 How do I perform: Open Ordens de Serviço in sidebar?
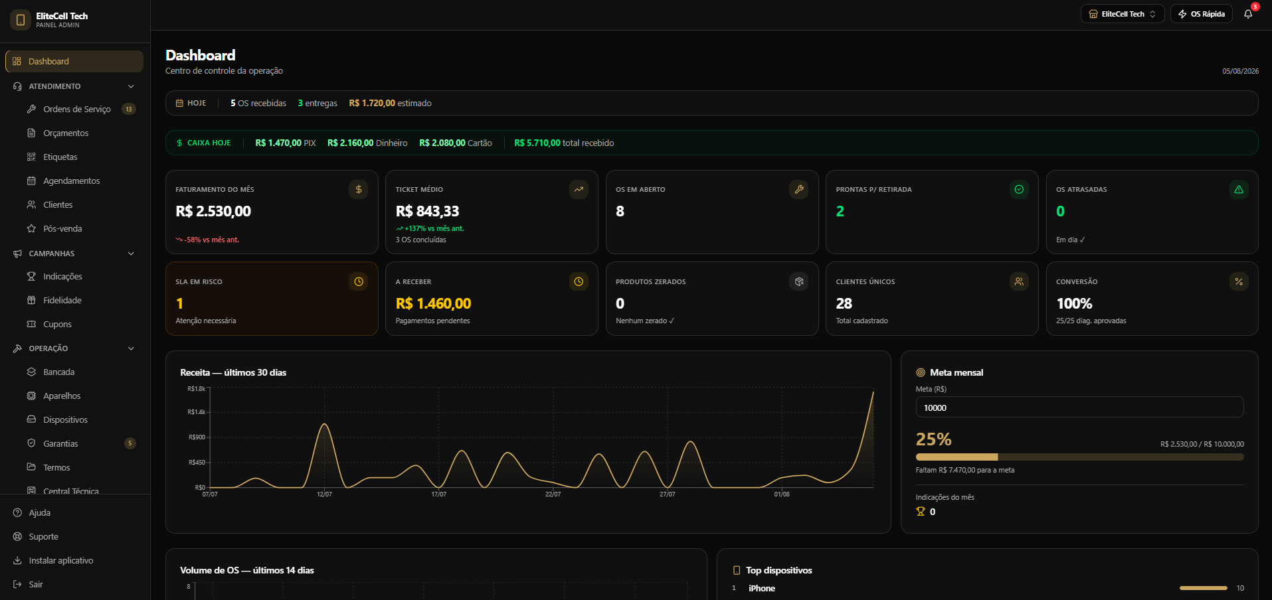(x=81, y=109)
